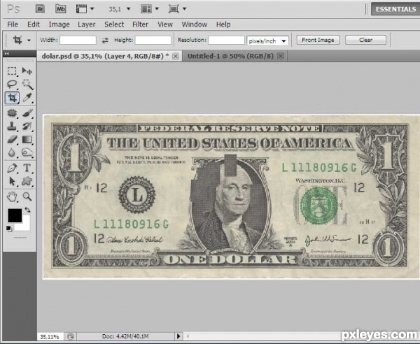Select the Spot Healing Brush tool

(x=12, y=113)
